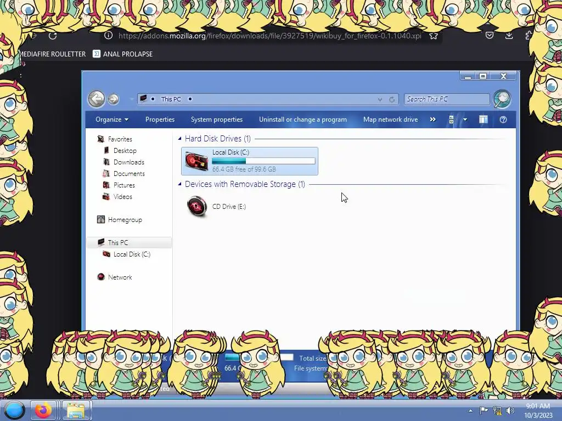Select 'Map network drive'
562x421 pixels.
tap(390, 120)
